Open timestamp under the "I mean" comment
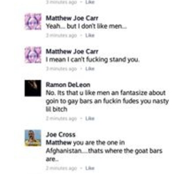Screen dimensions: 174x174 click(61, 69)
